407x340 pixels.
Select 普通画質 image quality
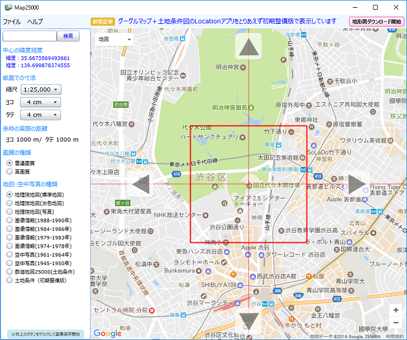tap(10, 163)
